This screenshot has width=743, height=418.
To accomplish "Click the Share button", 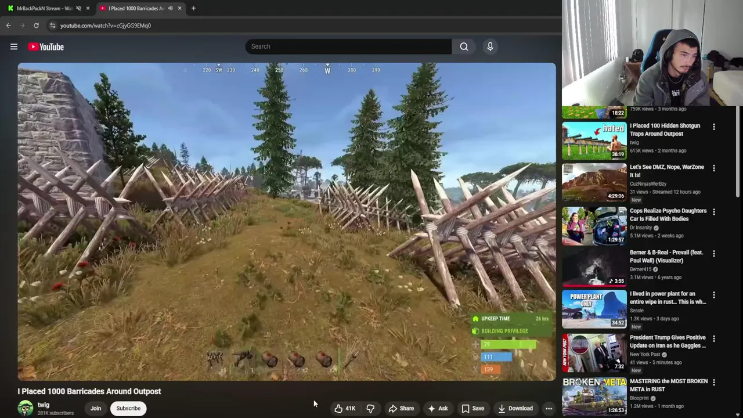I will click(401, 408).
